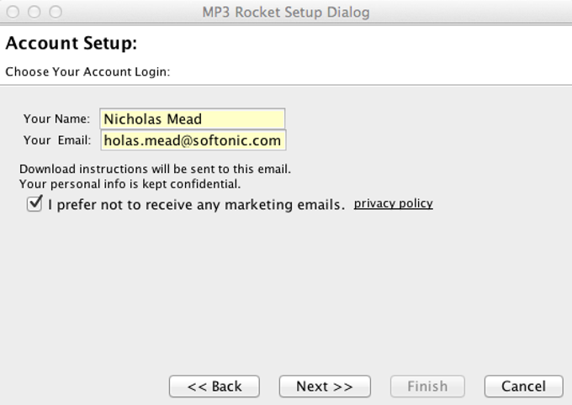The width and height of the screenshot is (572, 405).
Task: Uncheck the marketing emails opt-out checkbox
Action: [x=34, y=203]
